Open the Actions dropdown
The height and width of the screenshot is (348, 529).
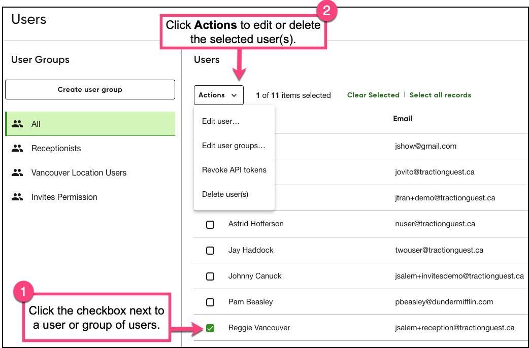(x=218, y=95)
